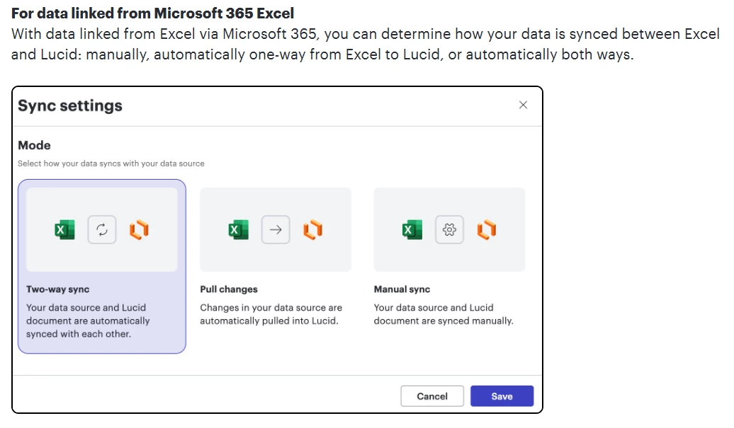
Task: Click the right arrow icon in Pull changes
Action: 276,229
